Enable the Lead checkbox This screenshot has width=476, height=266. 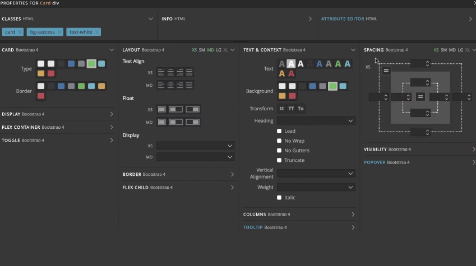point(279,131)
